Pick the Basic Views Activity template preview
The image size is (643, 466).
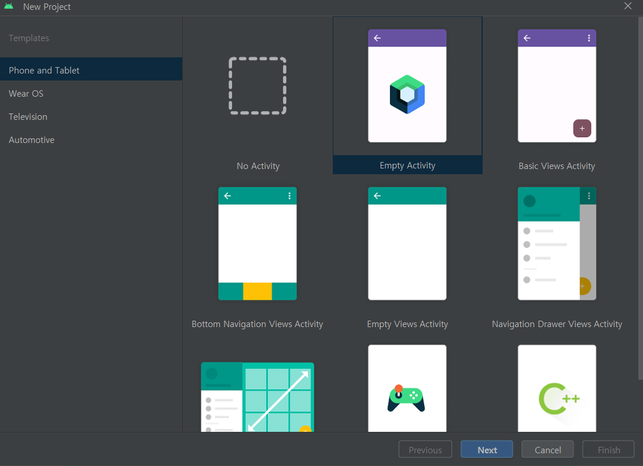tap(557, 86)
